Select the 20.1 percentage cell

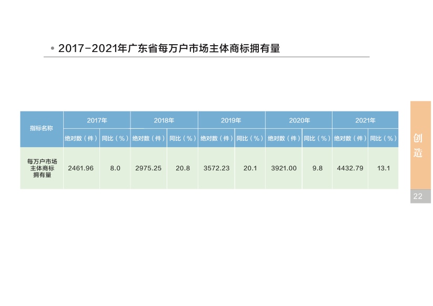coord(250,168)
